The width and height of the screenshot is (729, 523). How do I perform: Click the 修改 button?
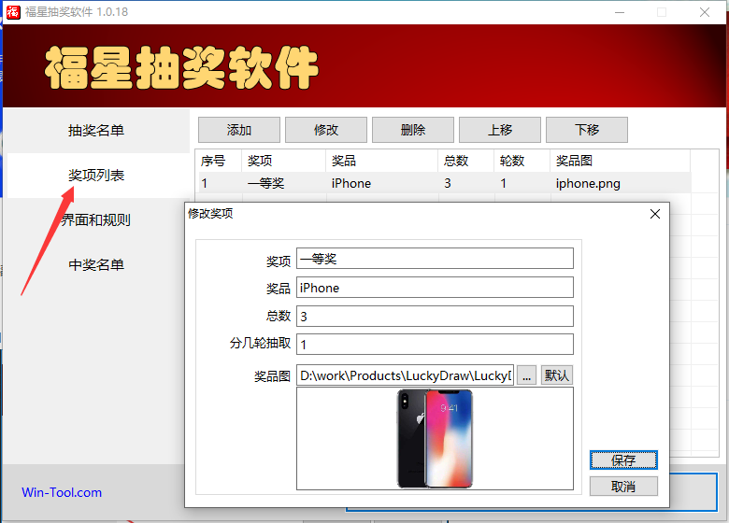click(326, 130)
